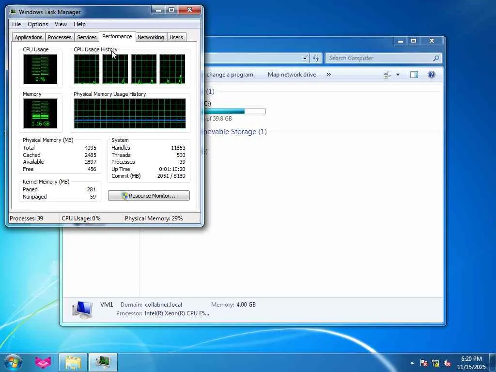Click the Available memory value 2897
This screenshot has height=372, width=496.
91,162
